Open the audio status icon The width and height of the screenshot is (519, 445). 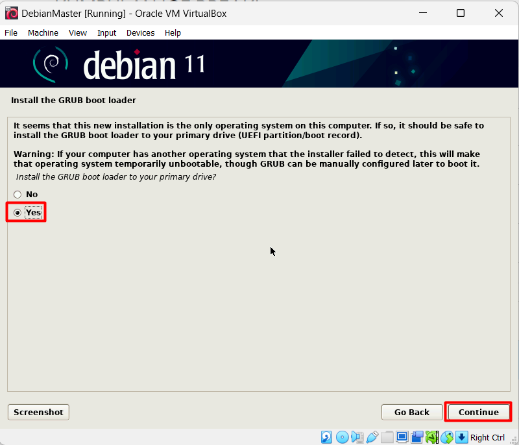click(357, 437)
